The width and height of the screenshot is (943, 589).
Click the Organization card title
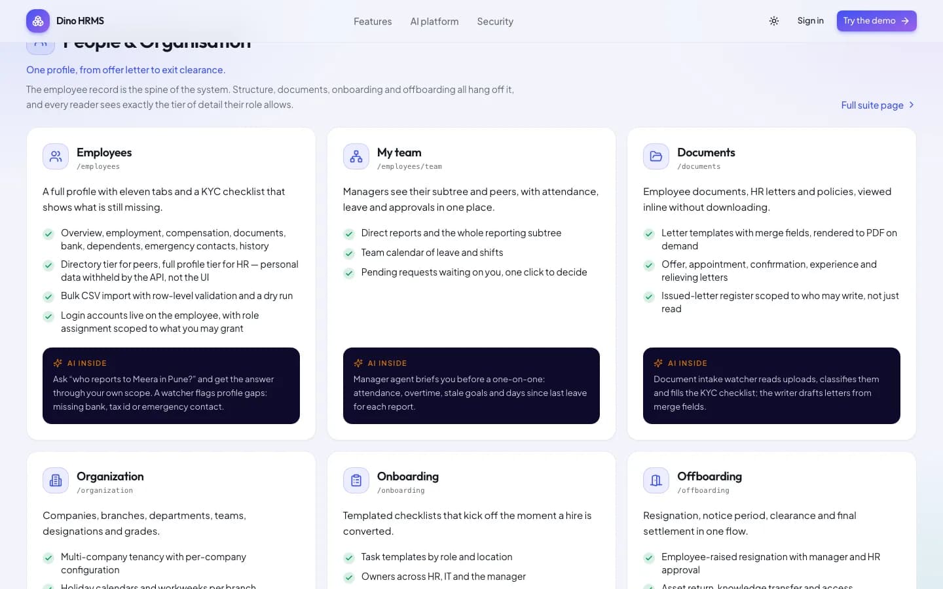coord(110,476)
